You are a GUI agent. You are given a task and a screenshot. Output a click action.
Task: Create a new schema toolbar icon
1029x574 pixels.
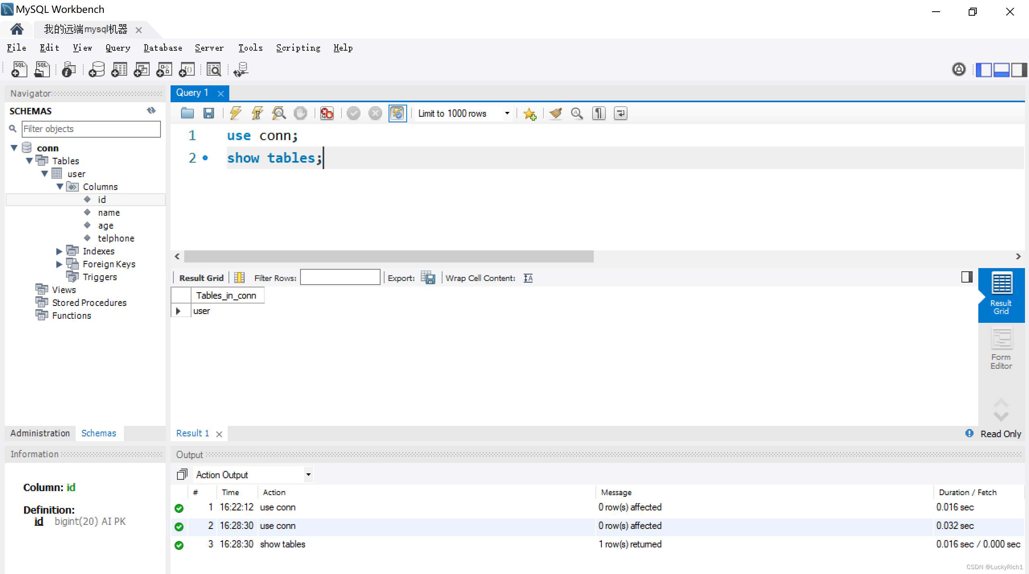click(97, 70)
